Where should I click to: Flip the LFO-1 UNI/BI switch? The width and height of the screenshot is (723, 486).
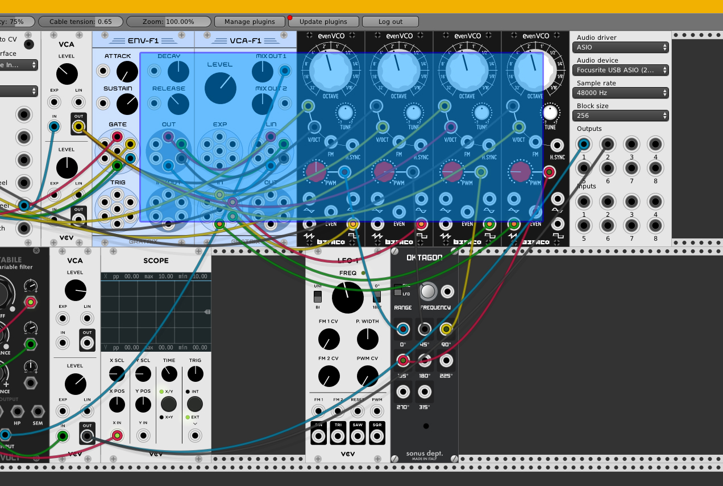[318, 296]
